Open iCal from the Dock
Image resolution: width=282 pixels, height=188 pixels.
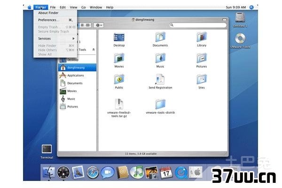click(x=166, y=172)
